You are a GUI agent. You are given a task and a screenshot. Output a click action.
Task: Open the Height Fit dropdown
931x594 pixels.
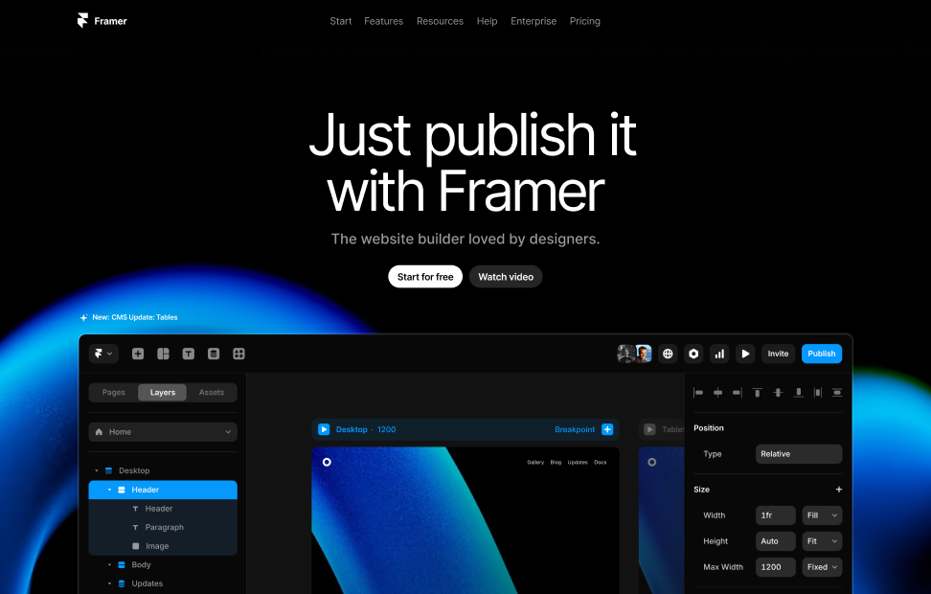tap(823, 541)
